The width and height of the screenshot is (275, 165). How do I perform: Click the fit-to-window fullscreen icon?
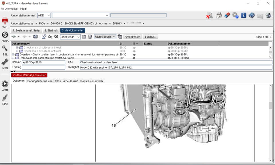[x=36, y=36]
